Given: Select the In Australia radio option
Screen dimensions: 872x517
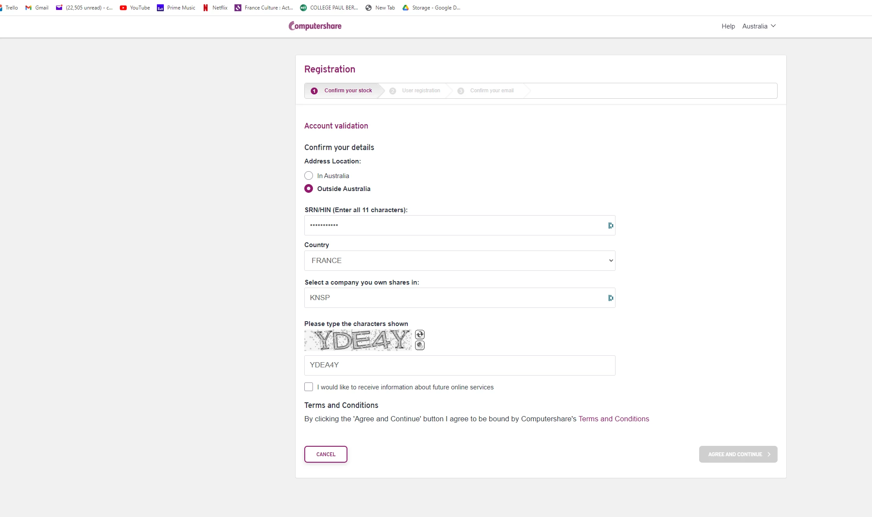Looking at the screenshot, I should tap(309, 176).
